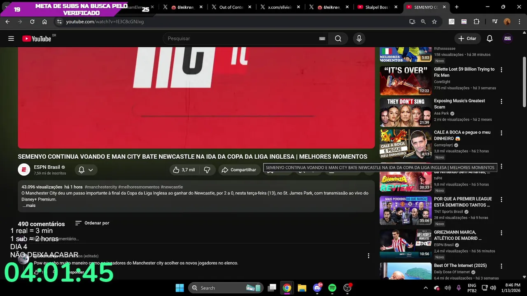Open the #newcastle hashtag
Screen dimensions: 527x296
coord(172,187)
